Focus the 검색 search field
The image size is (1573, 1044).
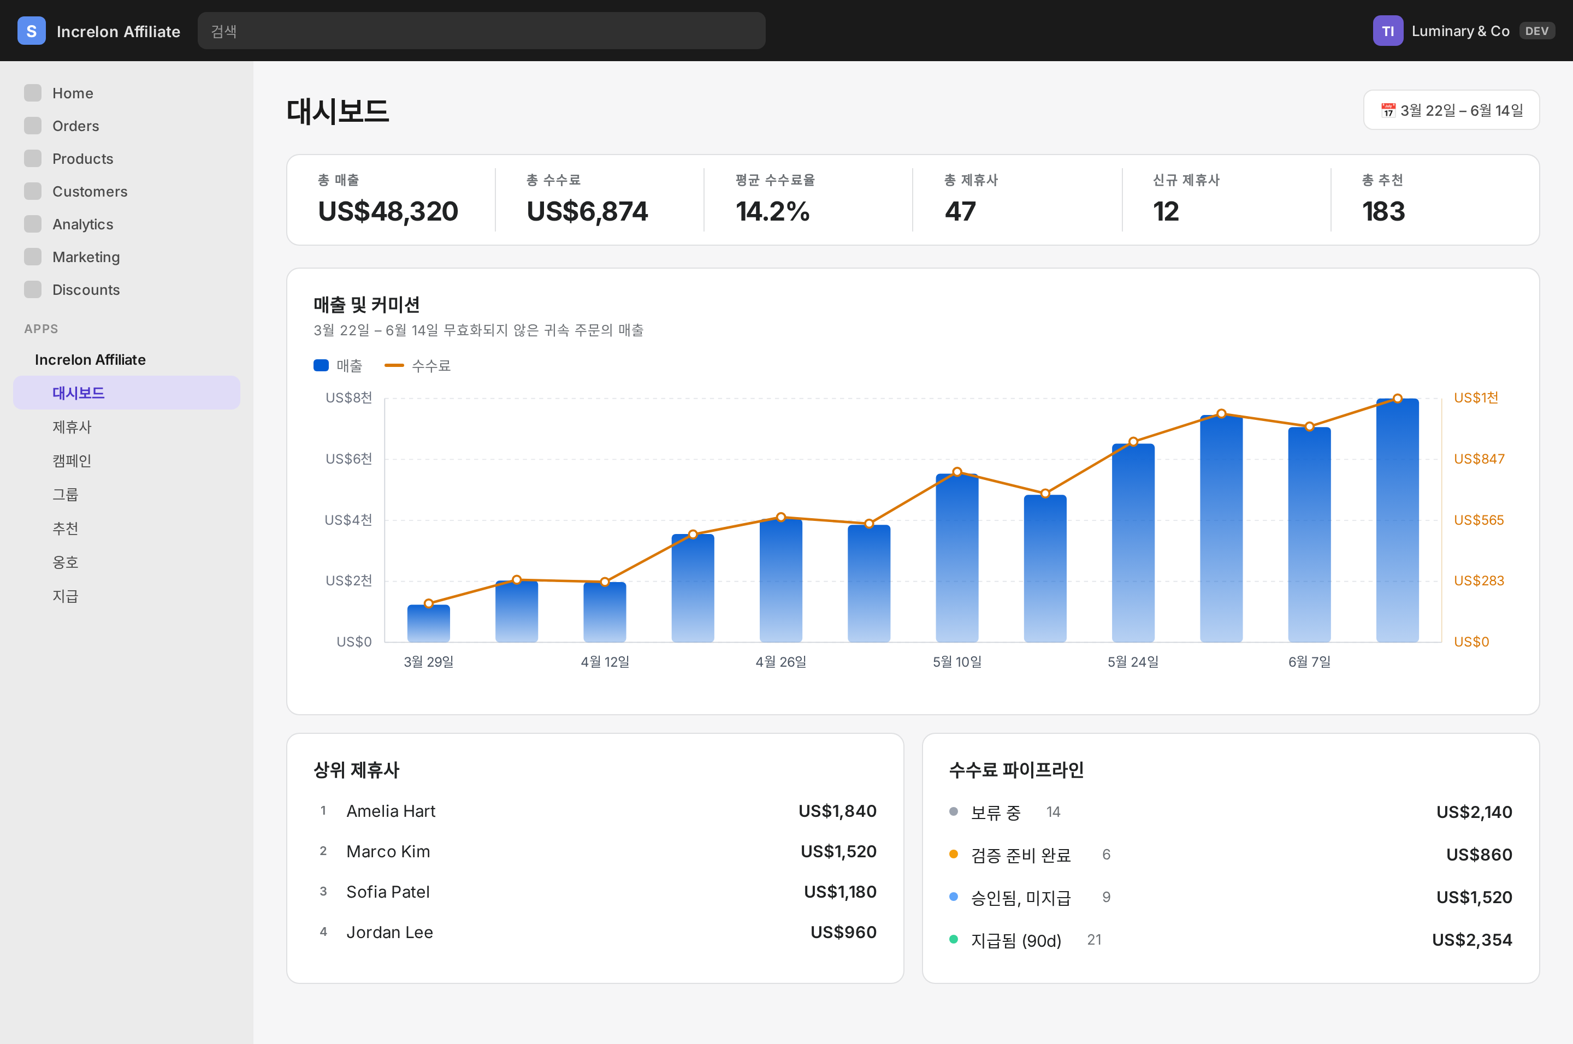click(481, 31)
